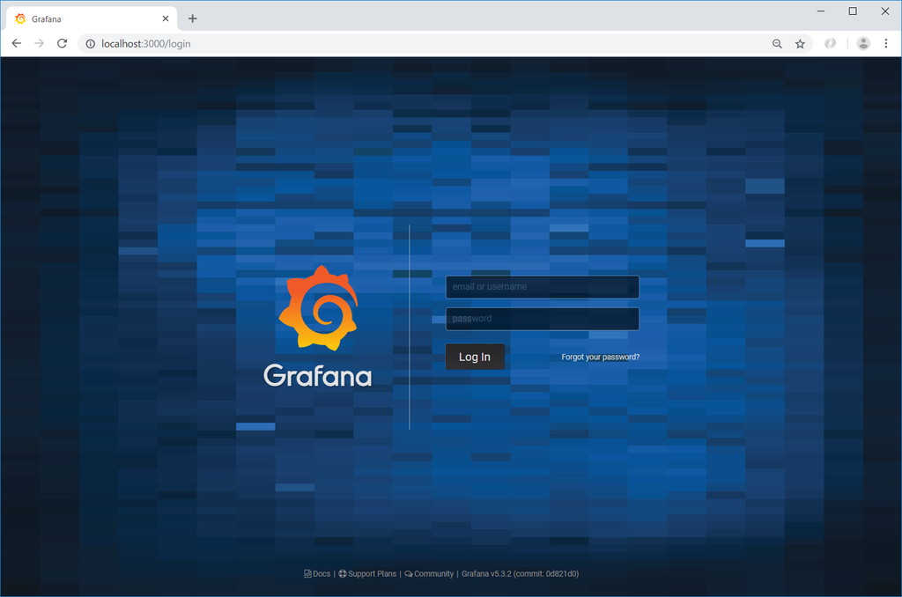The width and height of the screenshot is (902, 597).
Task: Select the Grafana browser tab
Action: 92,19
